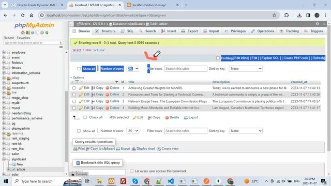331x186 pixels.
Task: Expand the employee database tree node
Action: (x=4, y=52)
